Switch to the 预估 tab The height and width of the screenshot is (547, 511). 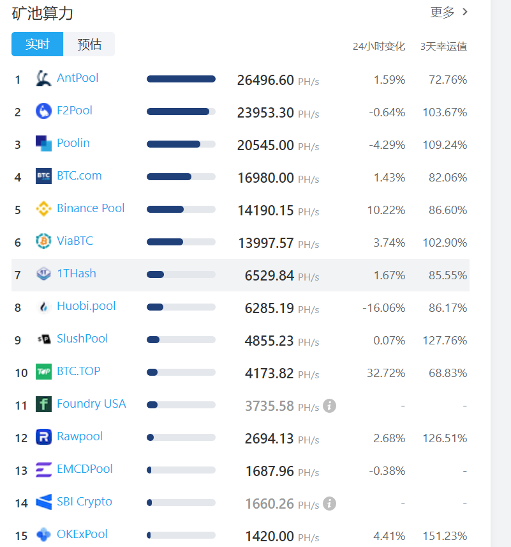(89, 44)
